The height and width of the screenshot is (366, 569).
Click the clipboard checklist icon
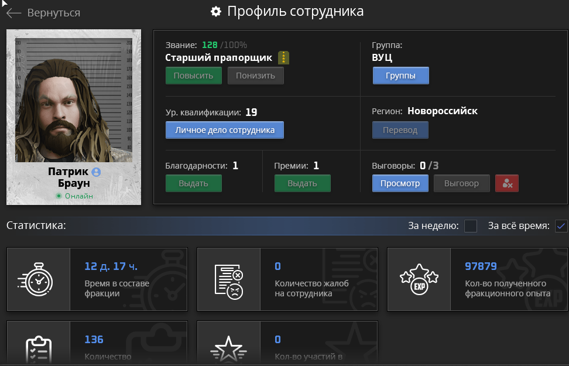[x=39, y=350]
